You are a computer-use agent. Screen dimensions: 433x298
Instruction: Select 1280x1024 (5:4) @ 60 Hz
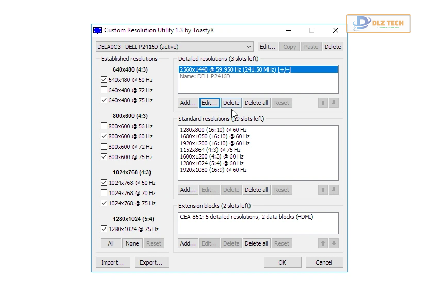(258, 163)
